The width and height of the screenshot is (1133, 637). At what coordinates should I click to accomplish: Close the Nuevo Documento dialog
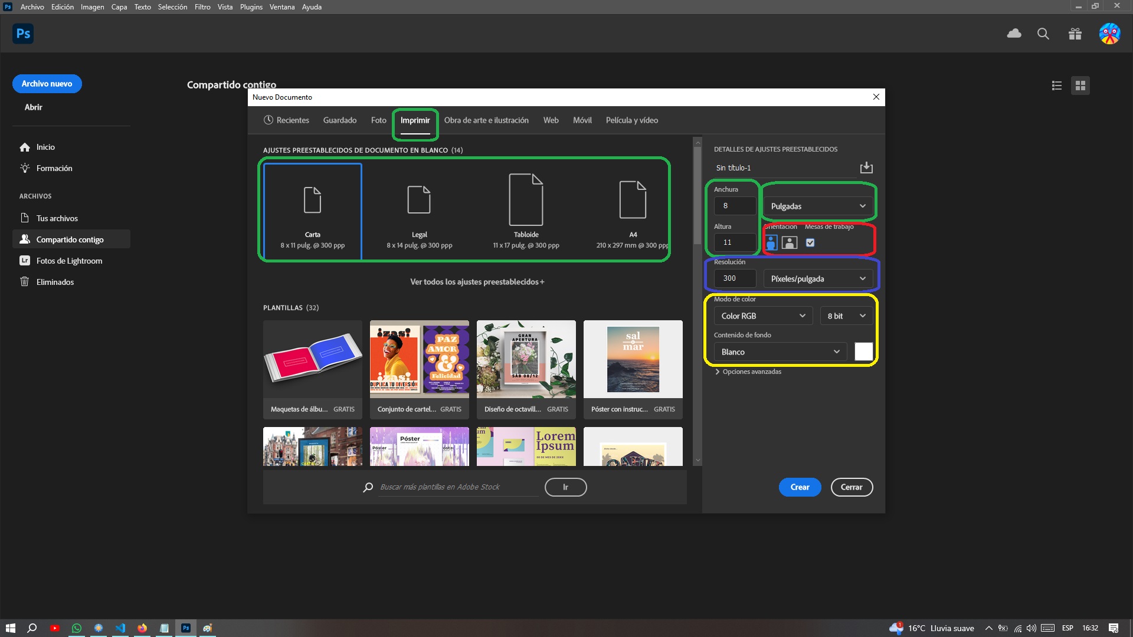876,97
